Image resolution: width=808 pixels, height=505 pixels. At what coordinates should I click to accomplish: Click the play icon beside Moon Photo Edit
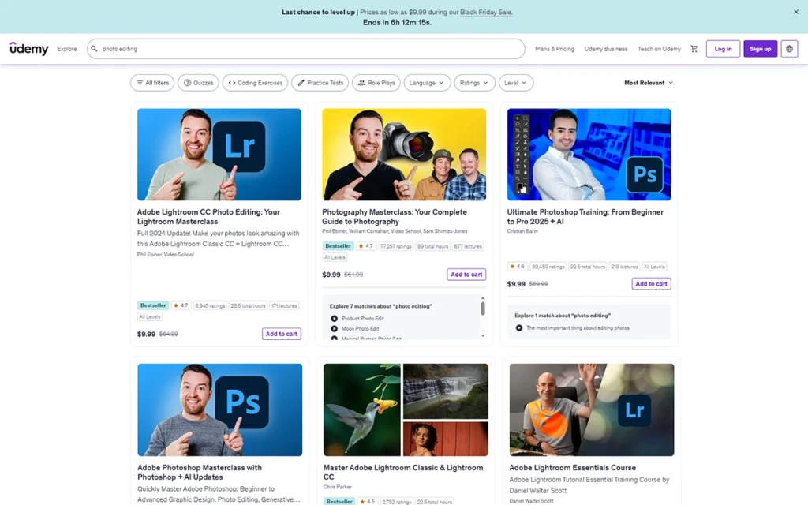coord(334,329)
